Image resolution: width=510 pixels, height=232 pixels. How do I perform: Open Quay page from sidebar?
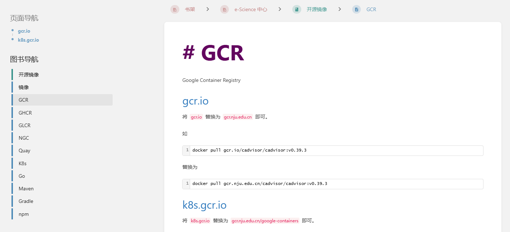pyautogui.click(x=24, y=150)
